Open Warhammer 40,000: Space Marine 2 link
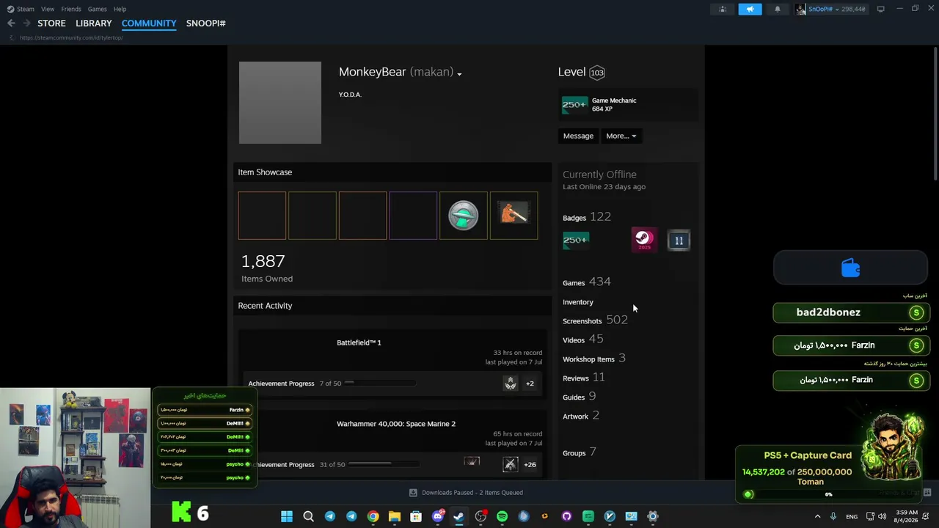The height and width of the screenshot is (528, 939). [x=396, y=424]
